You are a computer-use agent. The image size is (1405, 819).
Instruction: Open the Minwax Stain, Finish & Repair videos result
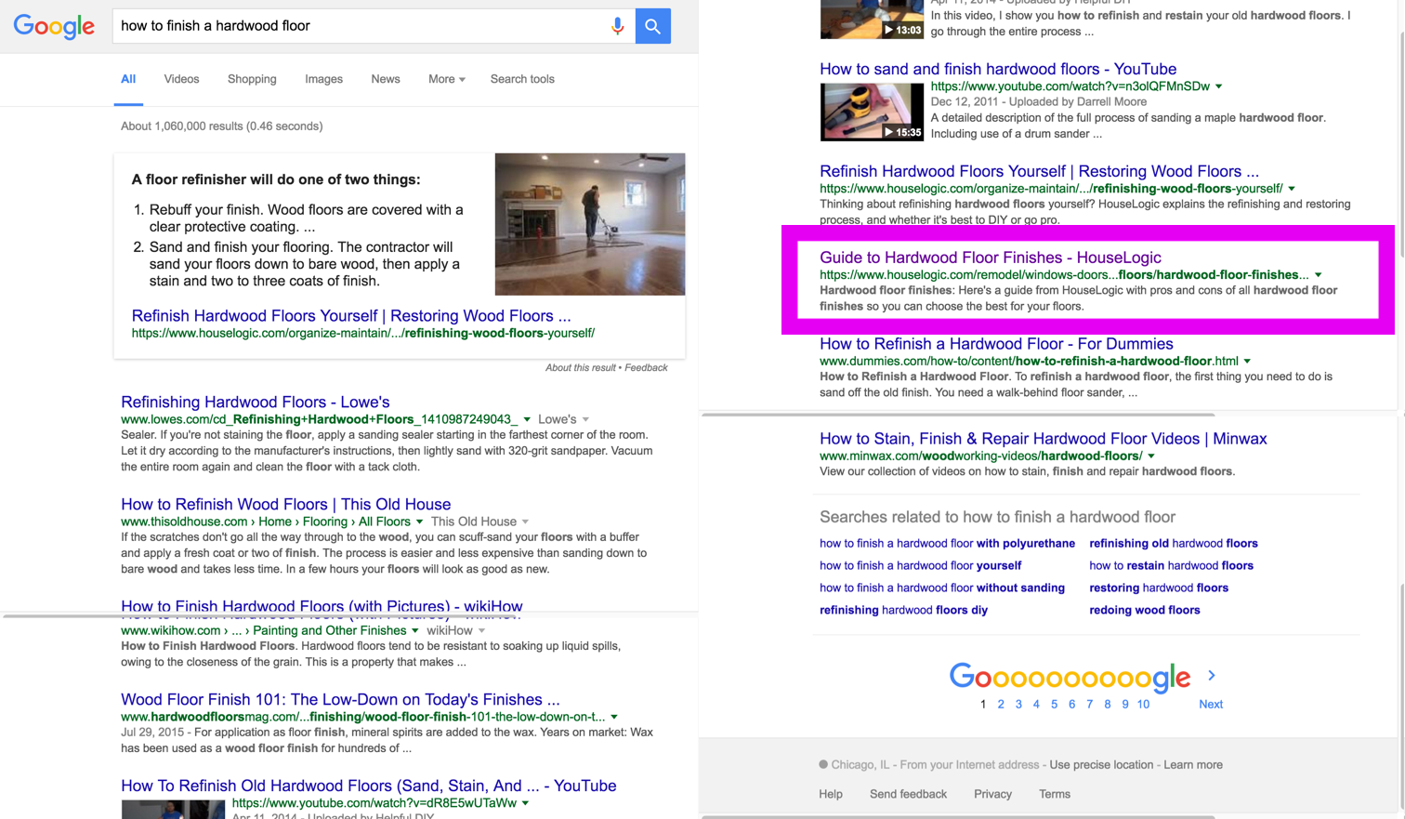pyautogui.click(x=1043, y=440)
